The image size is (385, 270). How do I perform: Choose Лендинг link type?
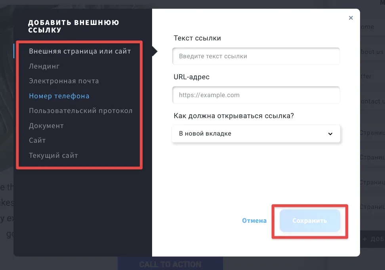coord(44,66)
